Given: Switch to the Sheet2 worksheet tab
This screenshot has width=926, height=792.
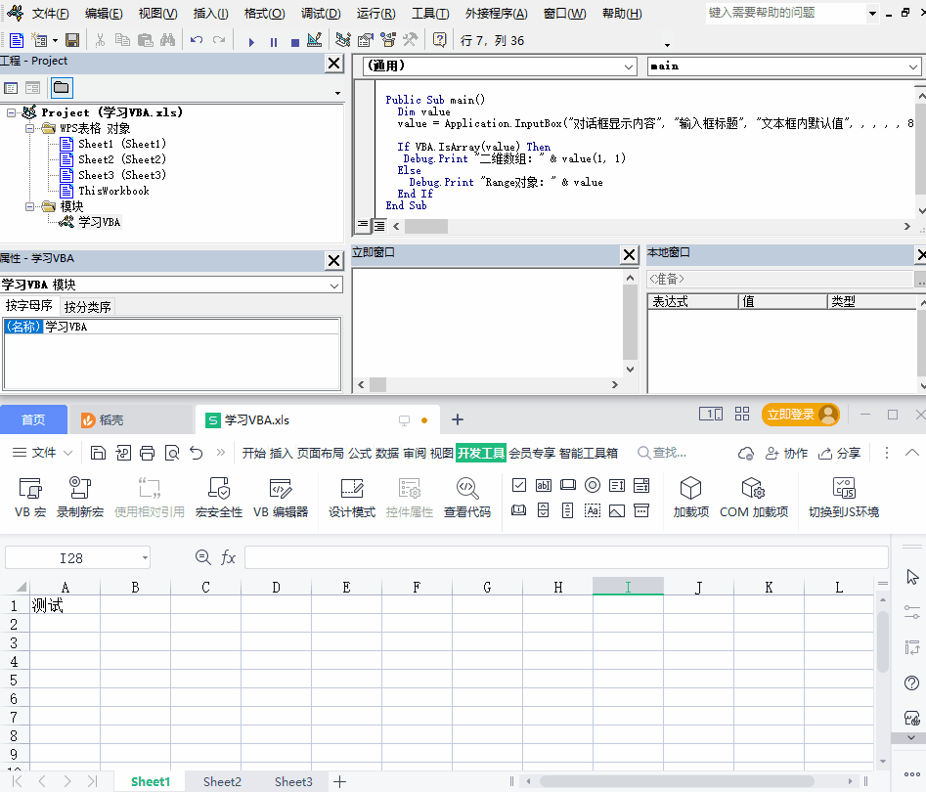Looking at the screenshot, I should coord(222,781).
